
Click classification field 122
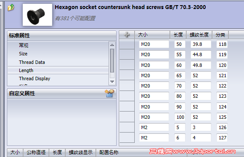coord(222,86)
